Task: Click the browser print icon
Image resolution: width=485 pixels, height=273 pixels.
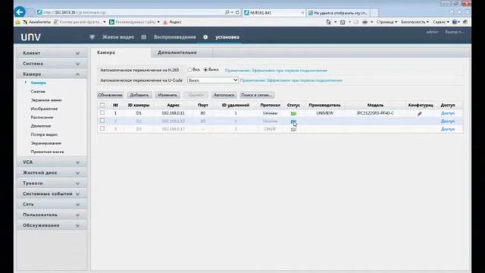Action: pos(365,22)
